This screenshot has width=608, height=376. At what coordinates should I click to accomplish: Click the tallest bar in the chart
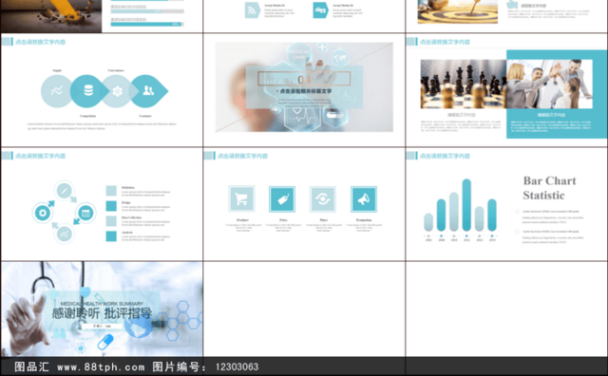click(x=466, y=205)
